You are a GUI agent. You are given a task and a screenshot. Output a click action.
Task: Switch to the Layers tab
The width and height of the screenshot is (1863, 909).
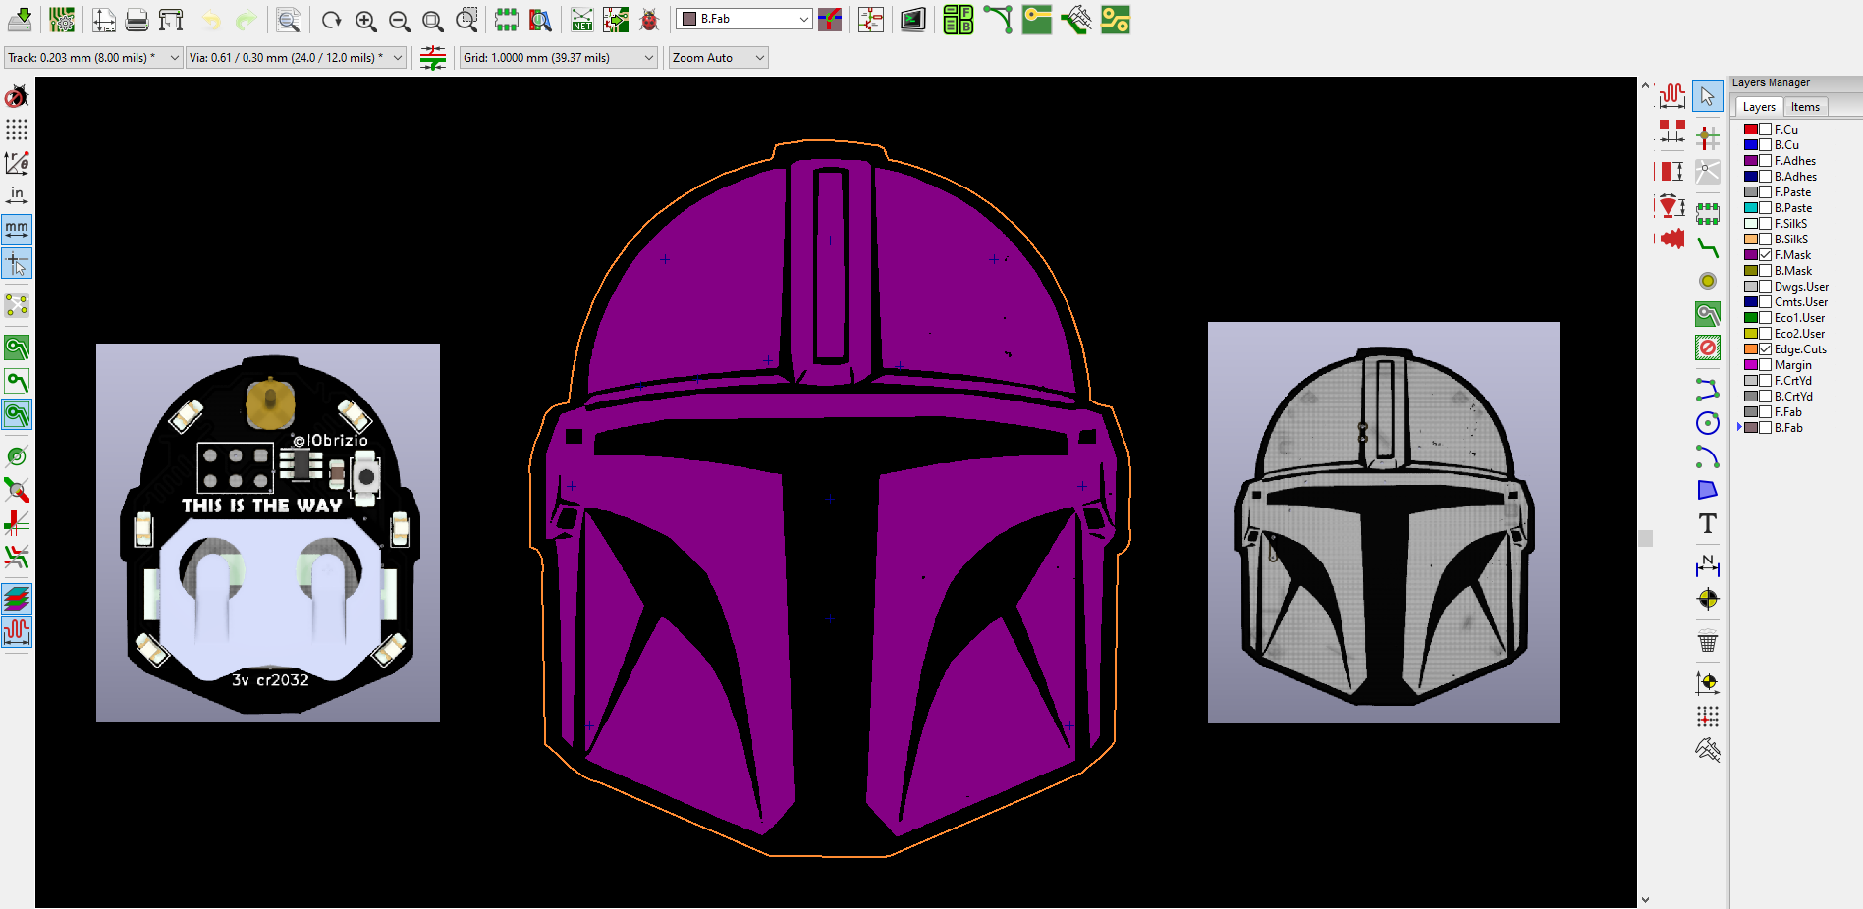click(x=1759, y=107)
